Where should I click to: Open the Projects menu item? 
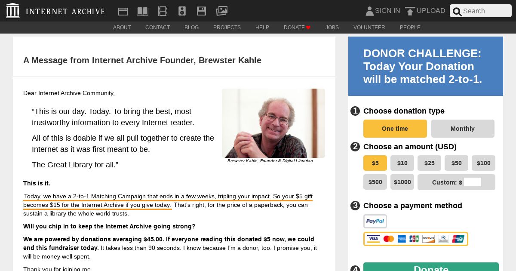pyautogui.click(x=227, y=28)
